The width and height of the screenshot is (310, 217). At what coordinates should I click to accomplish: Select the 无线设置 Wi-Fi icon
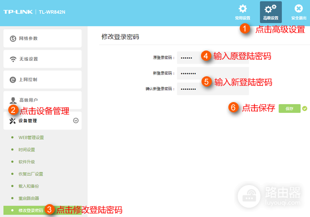tap(13, 59)
